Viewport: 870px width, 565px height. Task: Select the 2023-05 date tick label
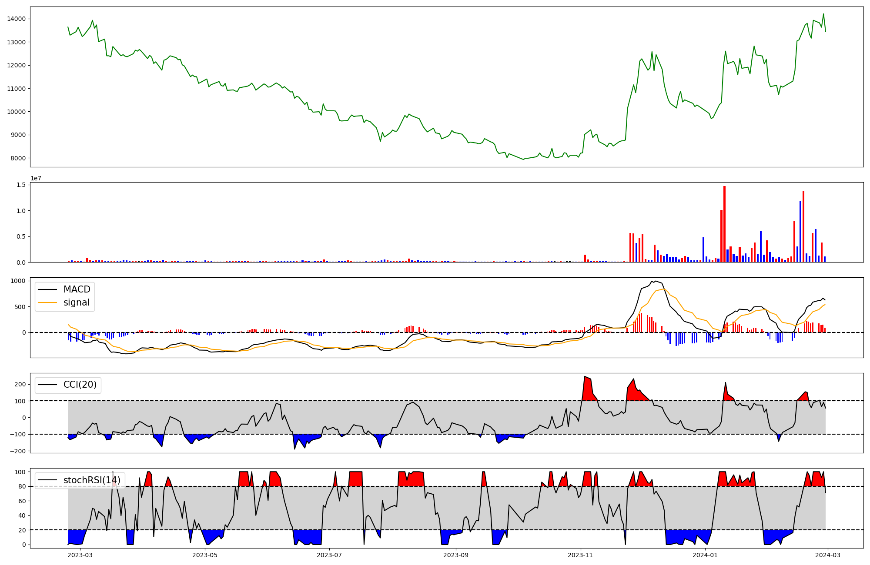205,555
